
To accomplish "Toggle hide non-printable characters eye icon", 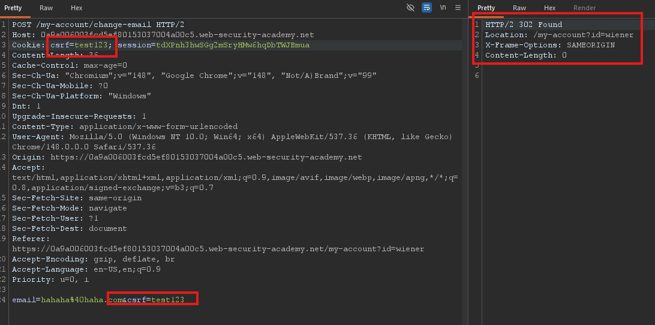I will [x=410, y=8].
